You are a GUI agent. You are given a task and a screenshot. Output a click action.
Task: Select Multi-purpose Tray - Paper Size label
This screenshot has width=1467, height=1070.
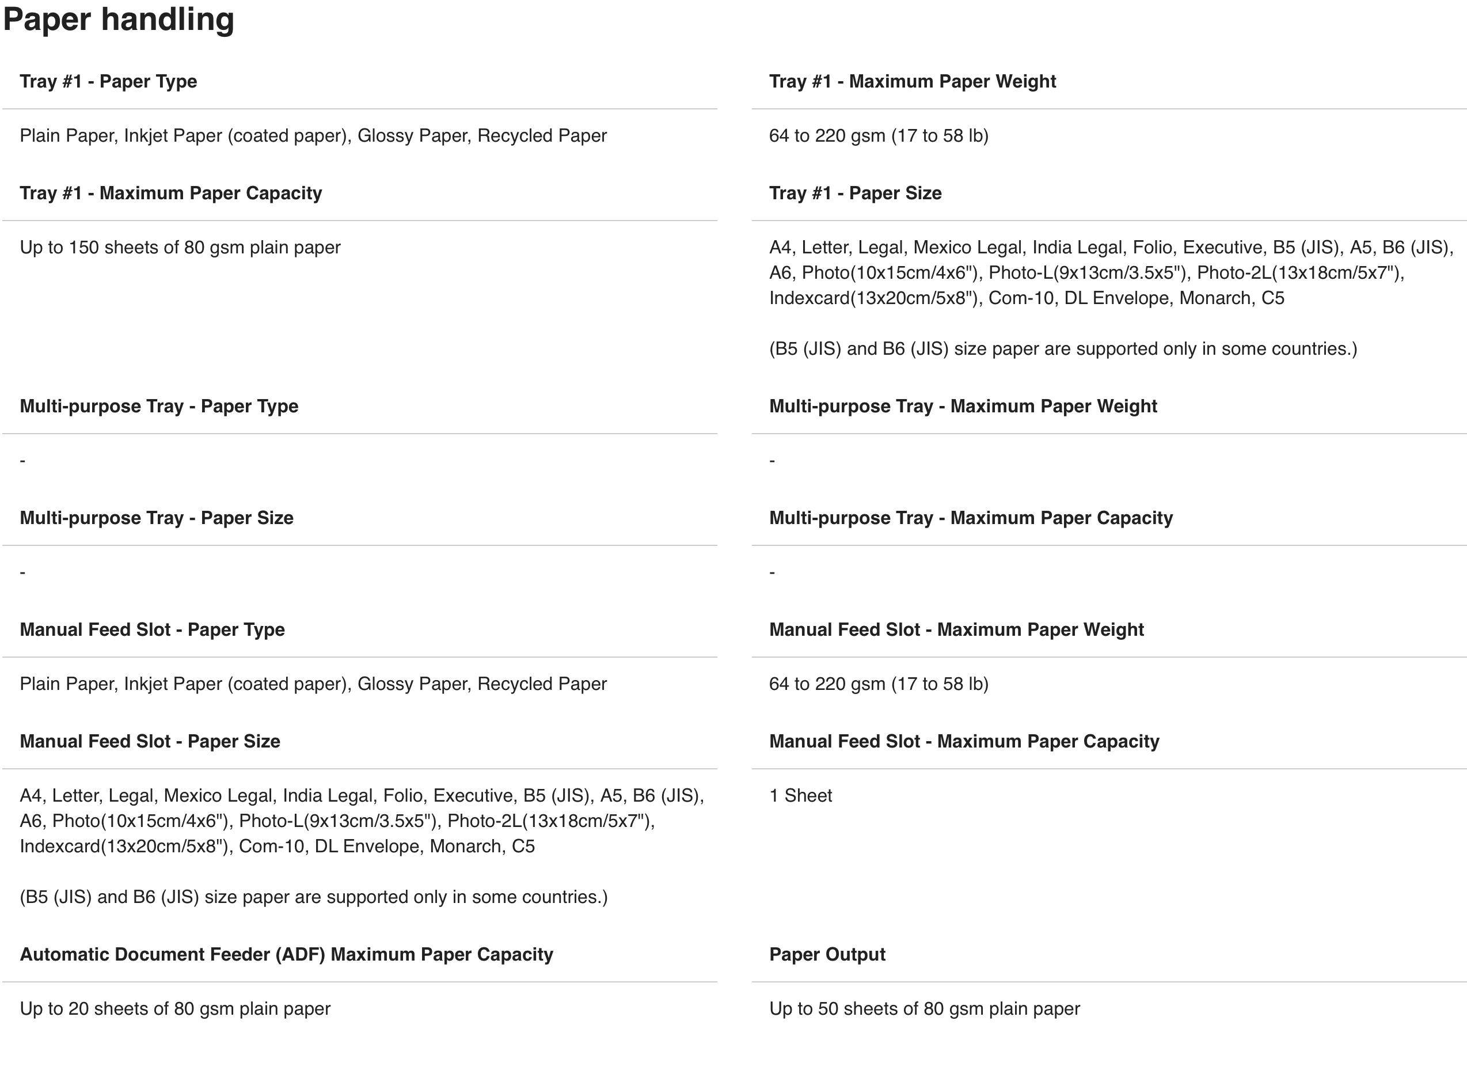point(157,518)
